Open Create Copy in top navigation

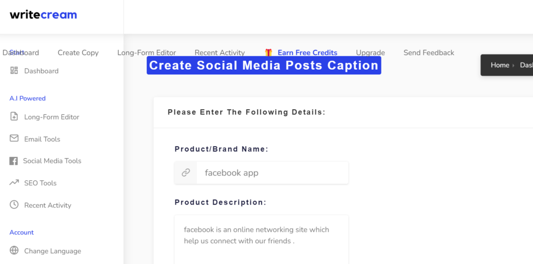pos(78,52)
